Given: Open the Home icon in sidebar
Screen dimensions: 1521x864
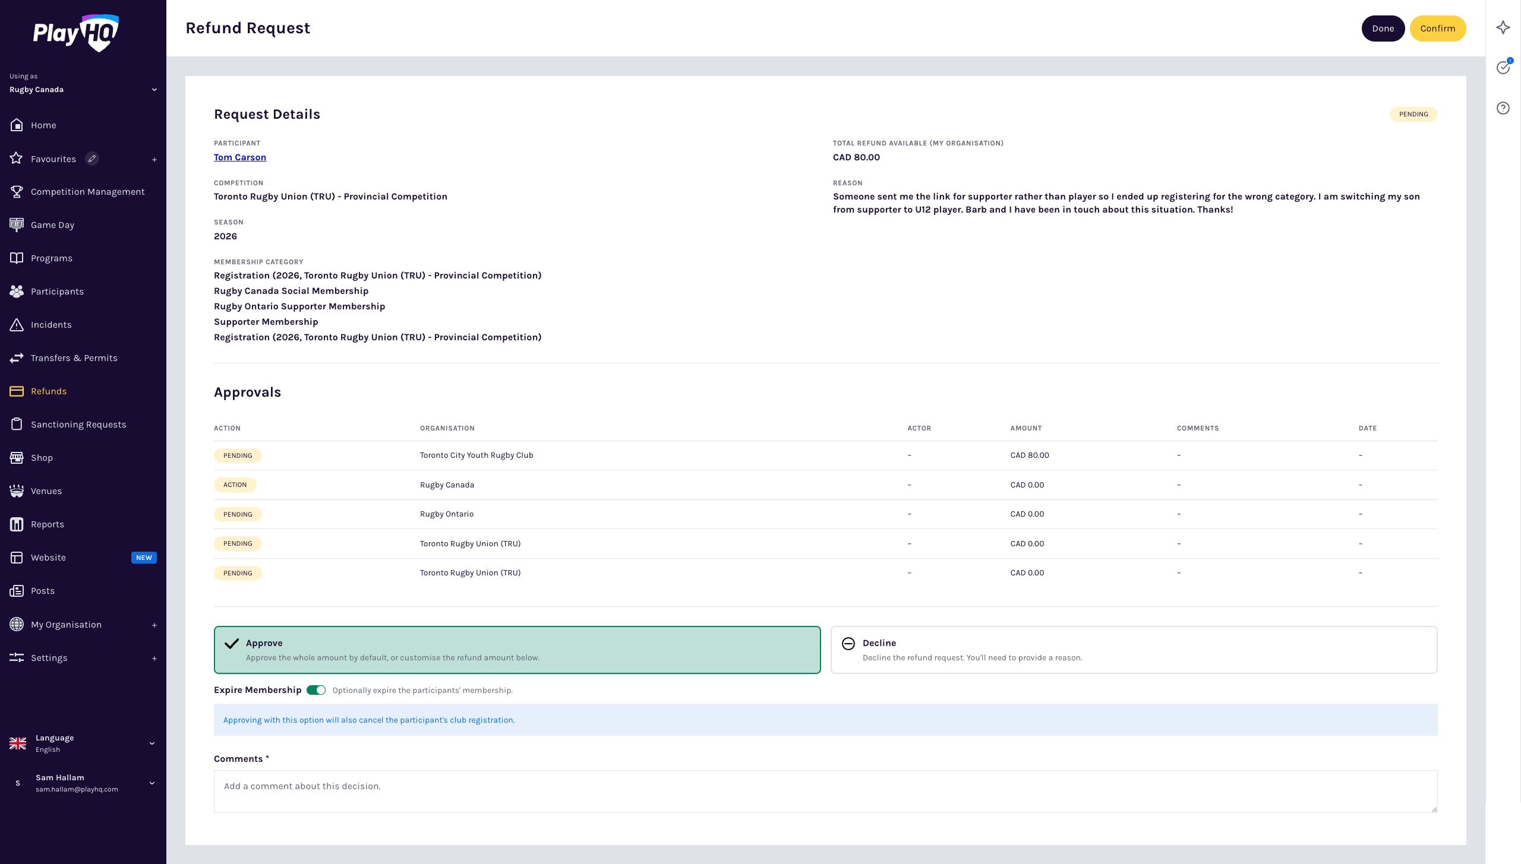Looking at the screenshot, I should [x=17, y=125].
